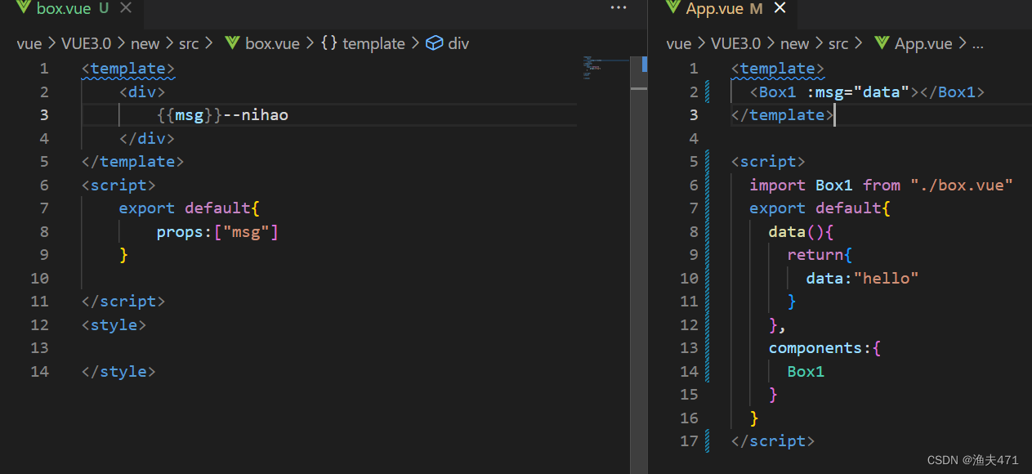Expand the "..." overflow in App.vue breadcrumb
Screen dimensions: 1032x474
[978, 43]
